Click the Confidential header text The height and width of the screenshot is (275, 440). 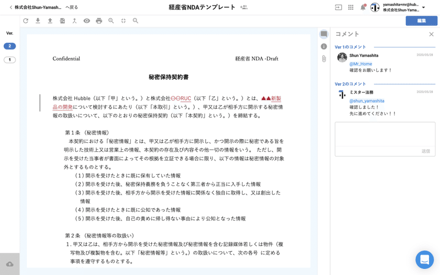pyautogui.click(x=66, y=59)
